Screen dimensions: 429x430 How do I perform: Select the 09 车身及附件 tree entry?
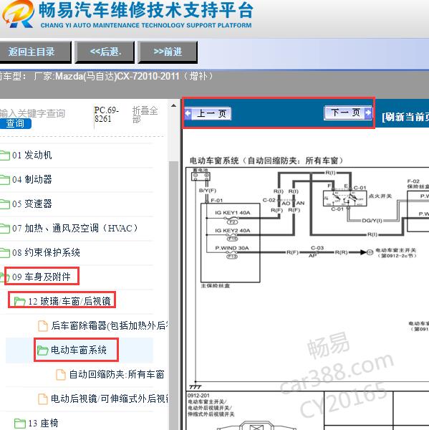[41, 277]
